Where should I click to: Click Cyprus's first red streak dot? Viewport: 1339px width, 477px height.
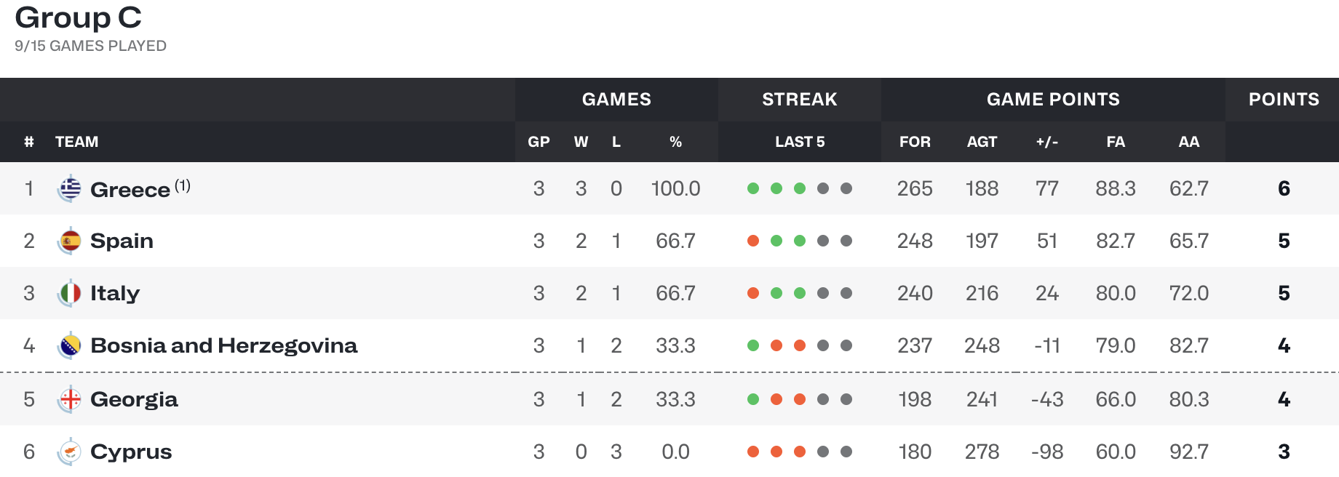tap(753, 452)
